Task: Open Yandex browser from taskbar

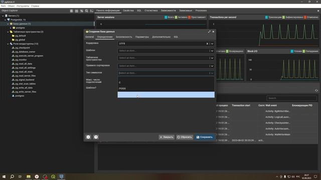Action: tap(37, 176)
